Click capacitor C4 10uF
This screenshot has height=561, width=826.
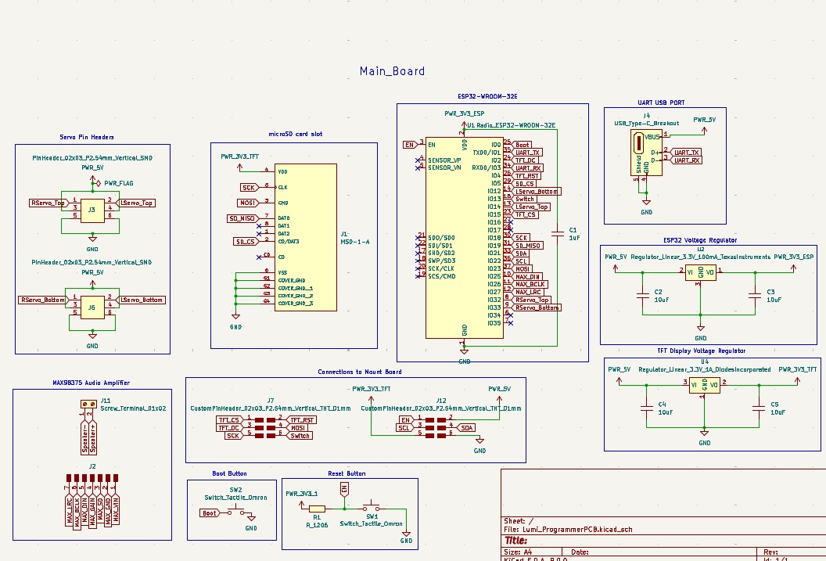646,408
